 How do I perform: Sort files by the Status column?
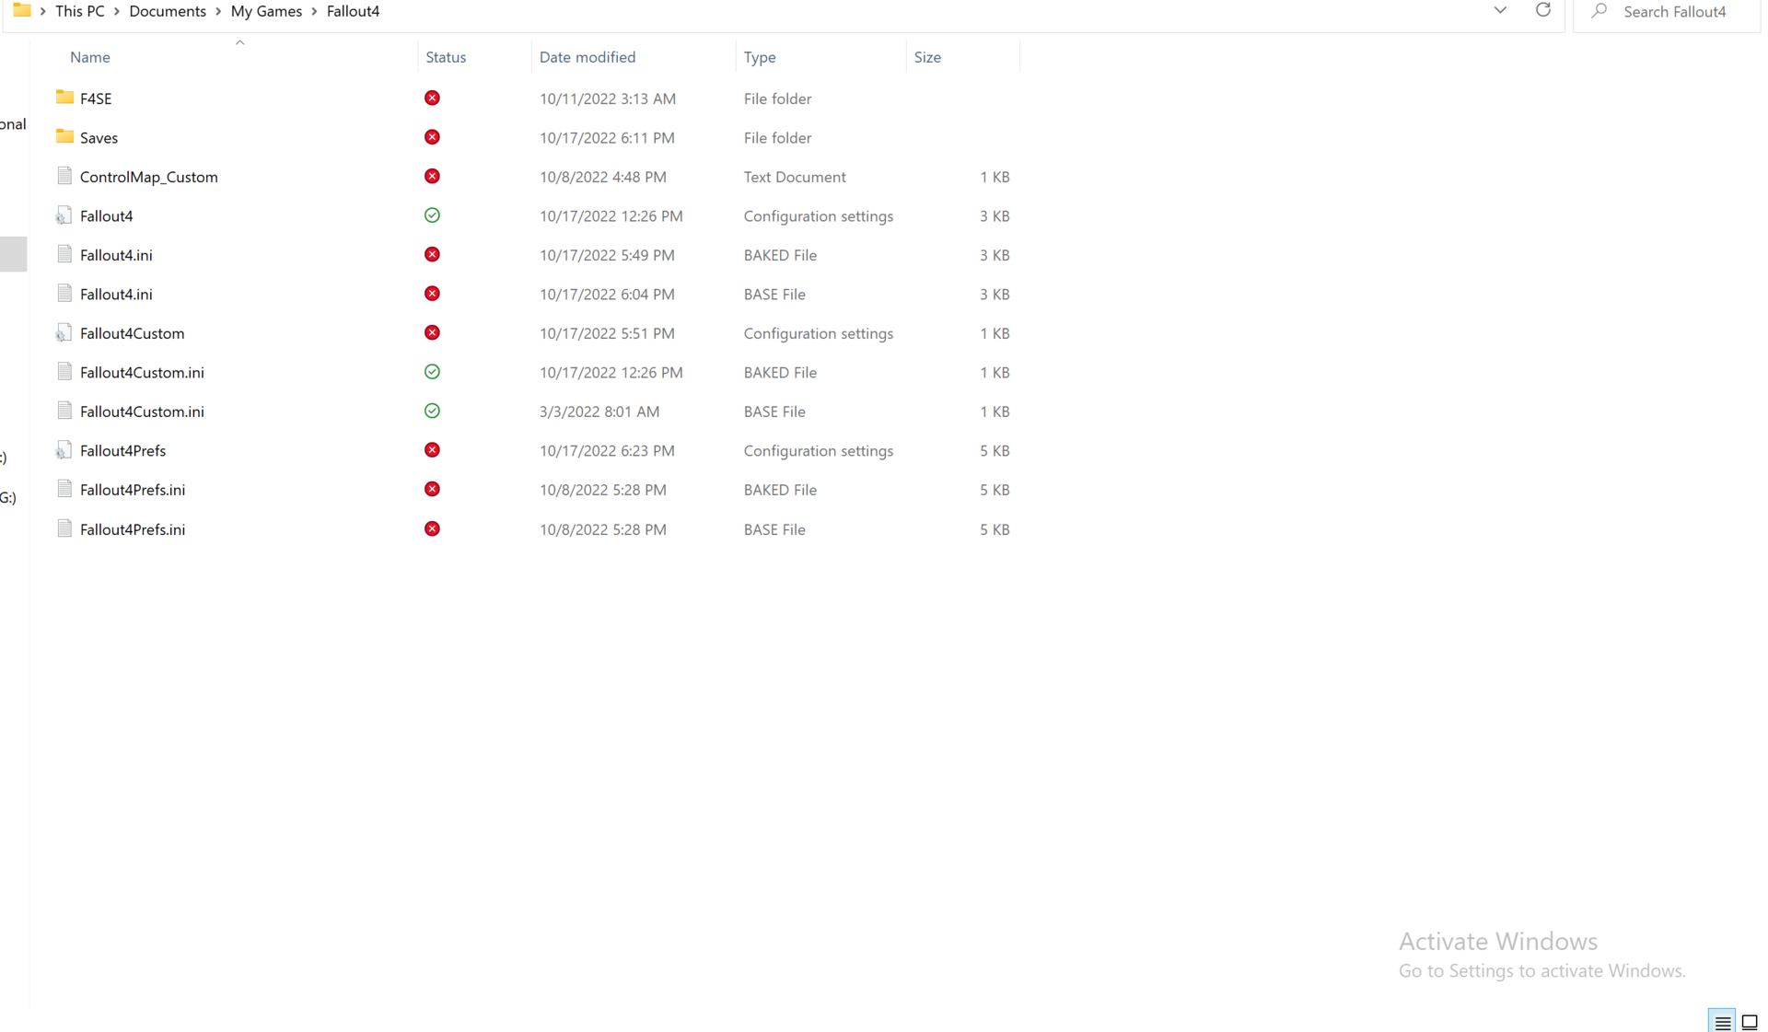click(x=446, y=57)
